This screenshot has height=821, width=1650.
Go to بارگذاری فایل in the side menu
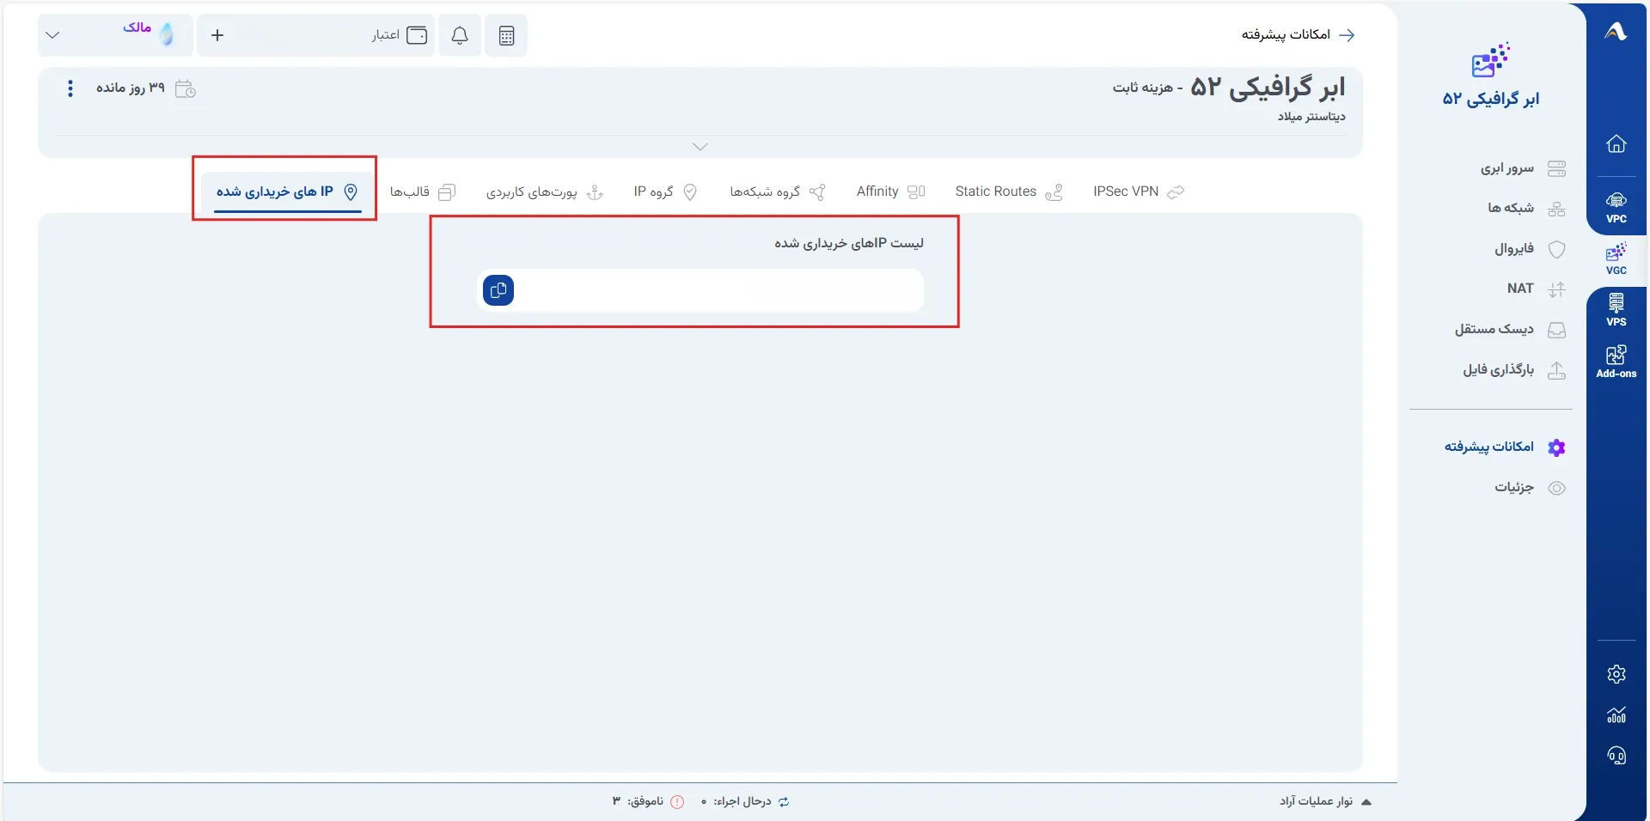pyautogui.click(x=1514, y=370)
